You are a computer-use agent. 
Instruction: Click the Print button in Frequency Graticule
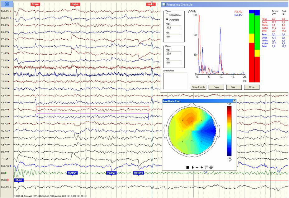tap(234, 87)
